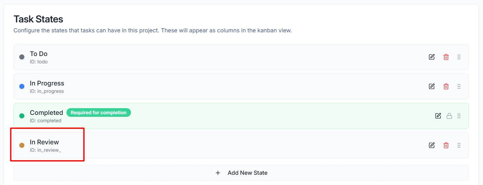The width and height of the screenshot is (483, 185).
Task: Edit the In Progress state
Action: tap(432, 86)
